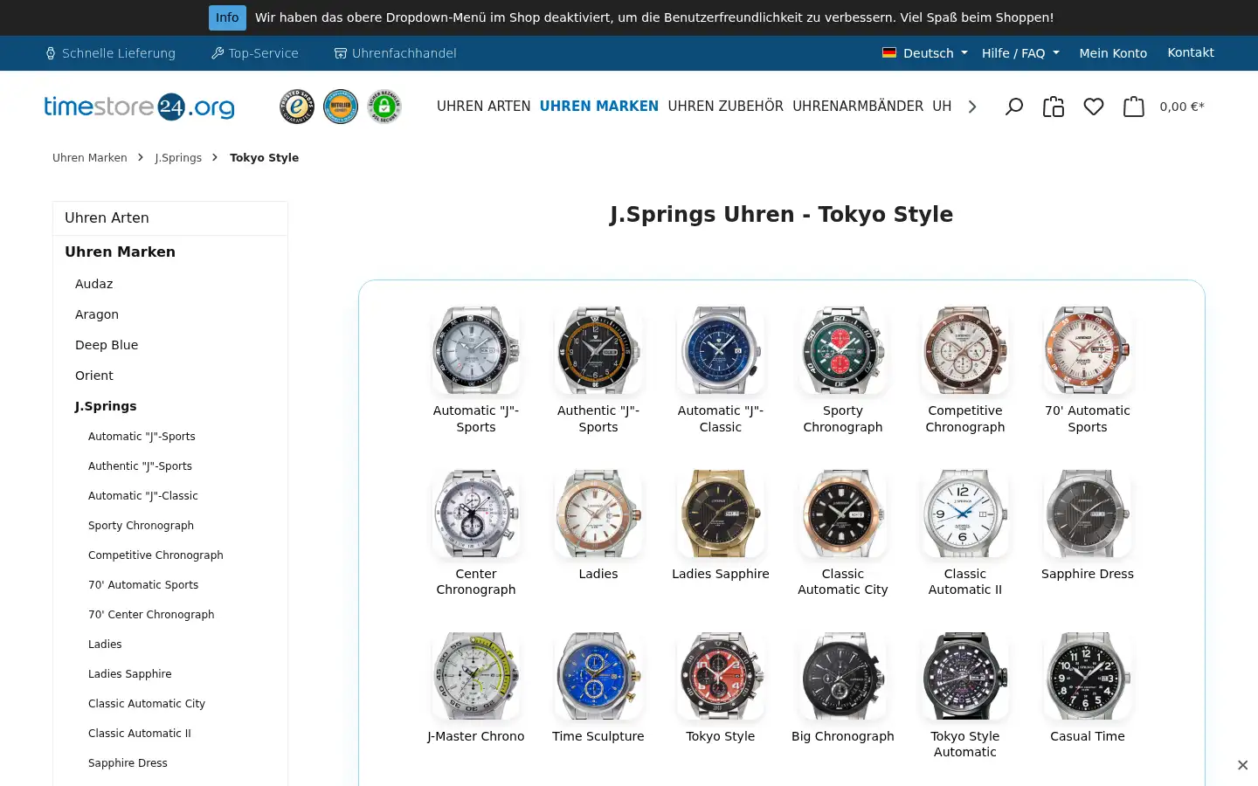
Task: Select Audaz brand in sidebar
Action: [x=94, y=284]
